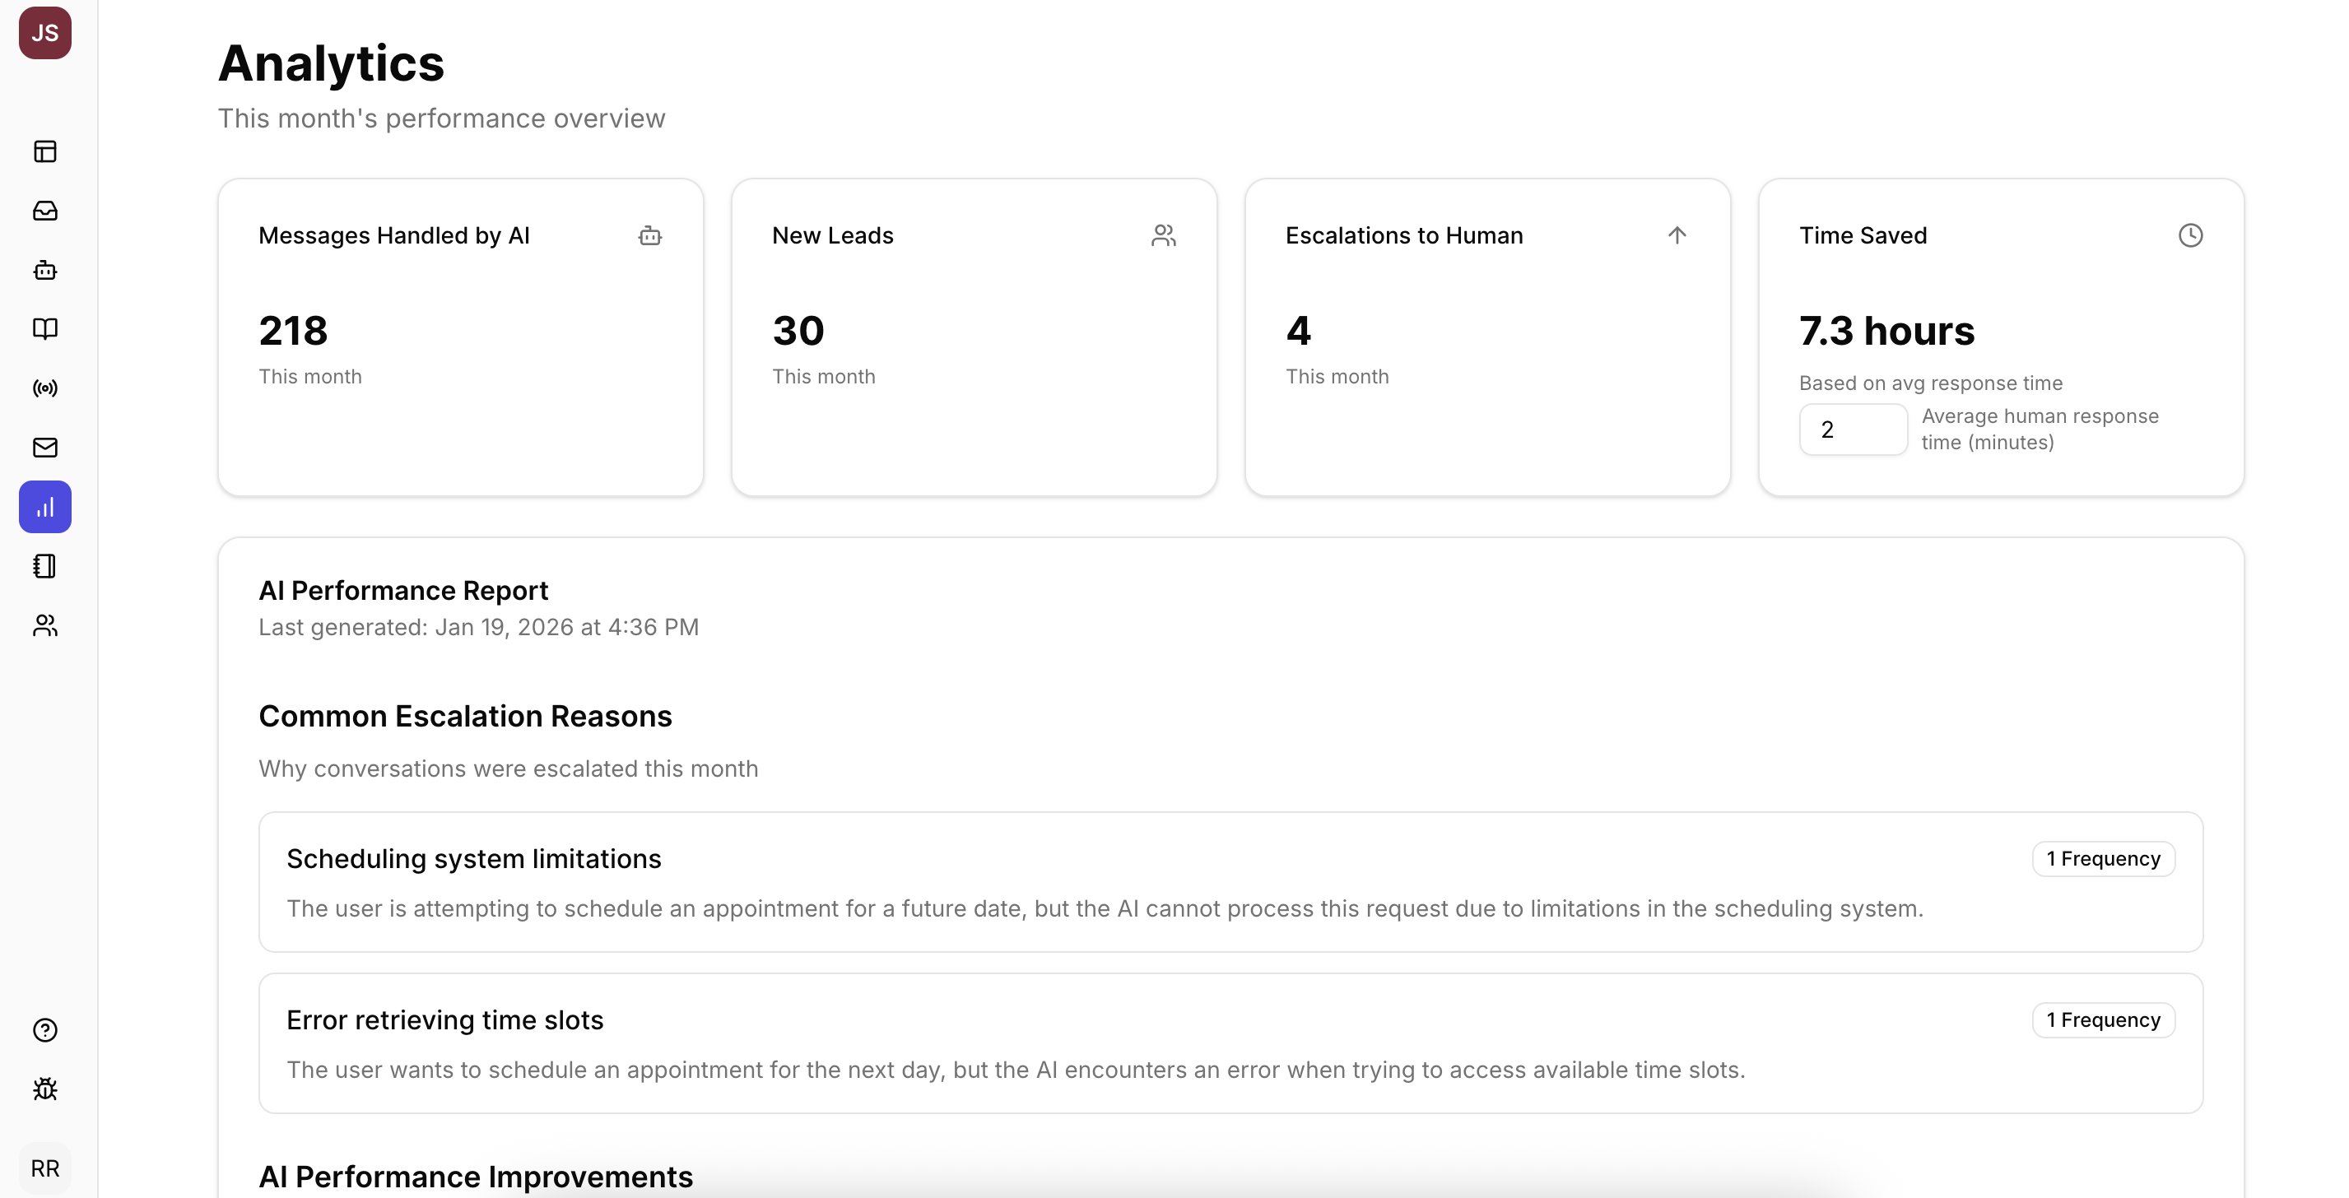Open the notebook icon in sidebar

tap(44, 566)
